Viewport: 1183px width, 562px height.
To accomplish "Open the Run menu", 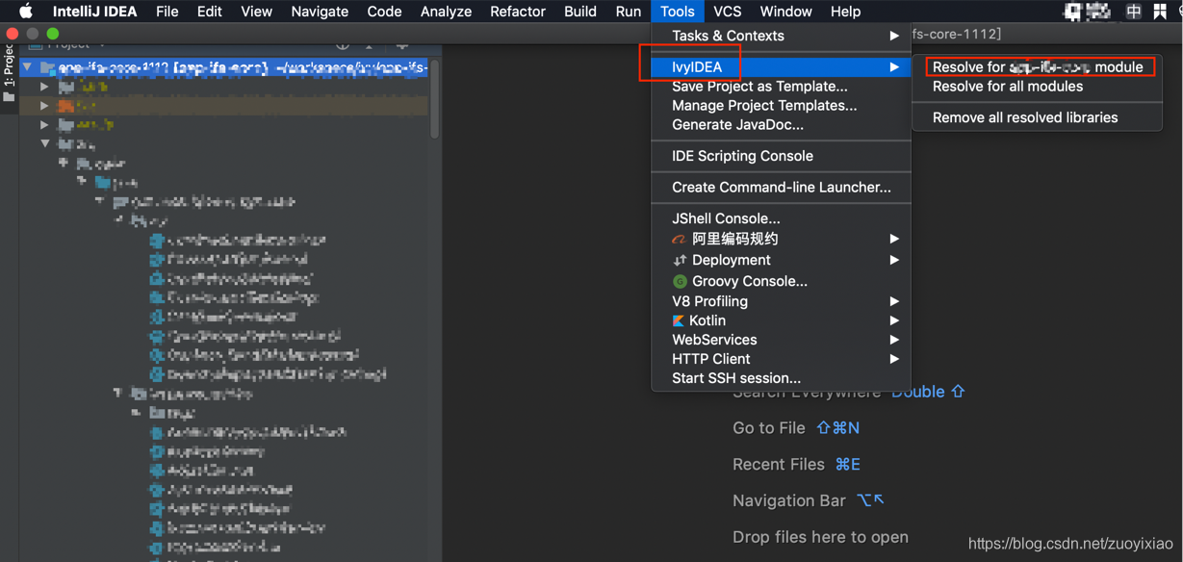I will point(629,12).
